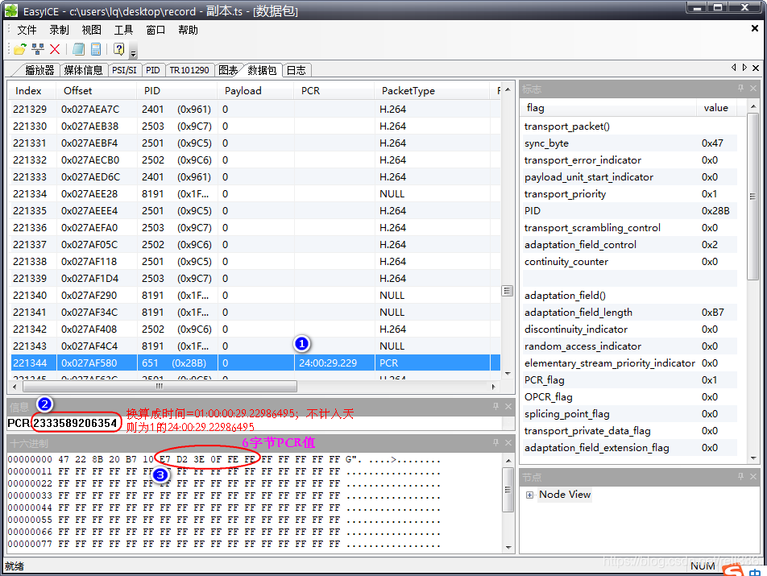The width and height of the screenshot is (767, 576).
Task: Open the 文件 menu
Action: 27,30
